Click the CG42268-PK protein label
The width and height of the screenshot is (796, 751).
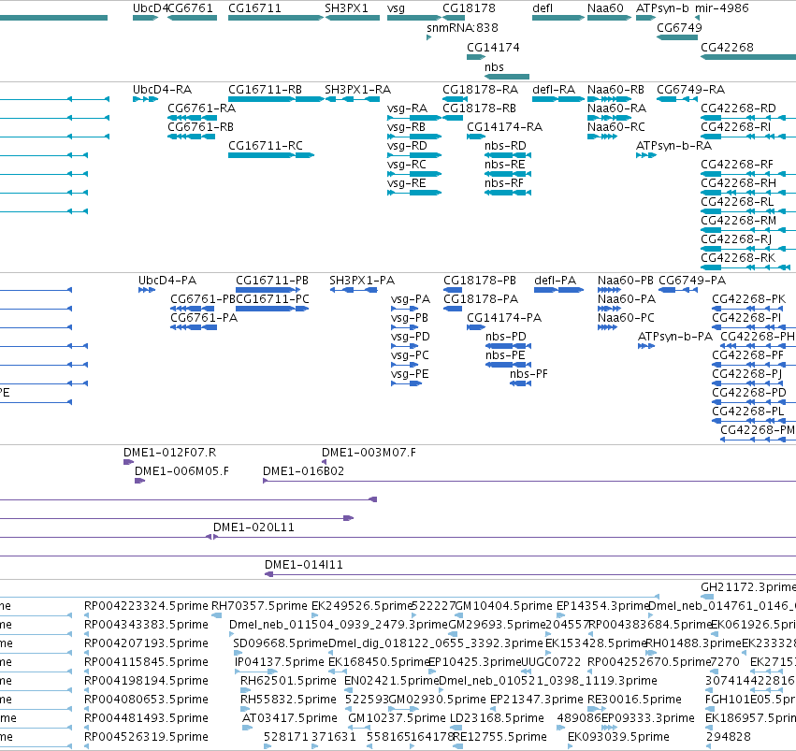click(x=749, y=299)
